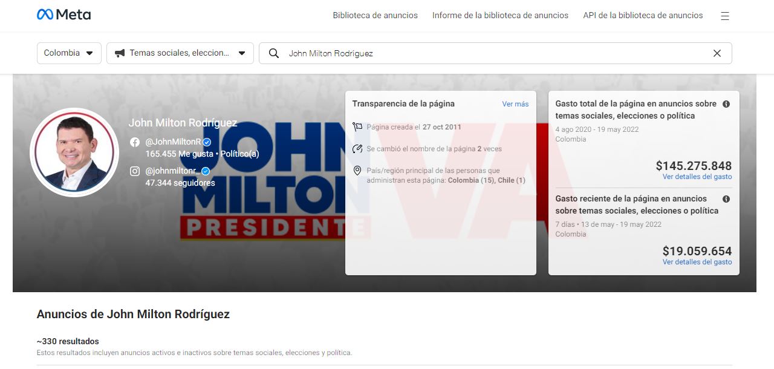Viewport: 774px width, 369px height.
Task: Click the flag icon for page creation date
Action: coord(357,127)
